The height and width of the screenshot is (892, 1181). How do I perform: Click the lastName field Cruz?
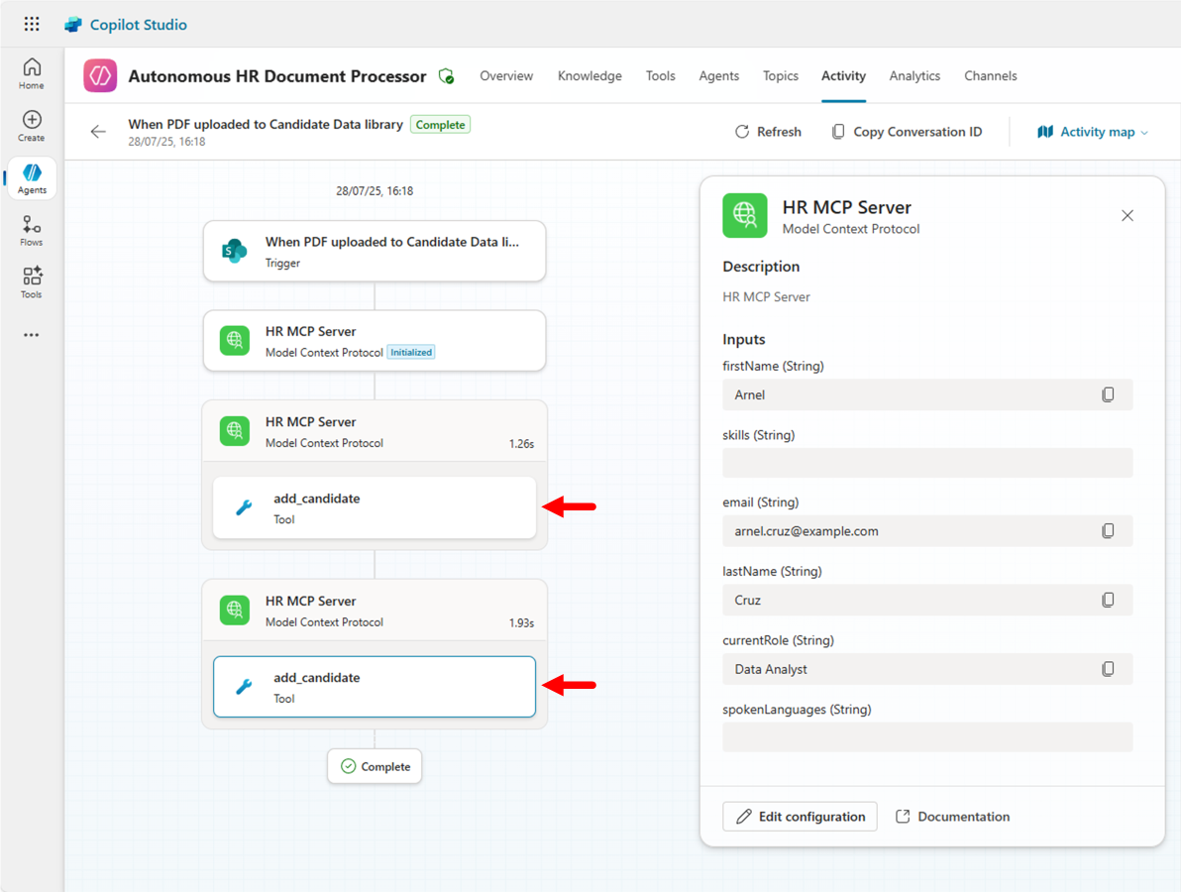(927, 600)
